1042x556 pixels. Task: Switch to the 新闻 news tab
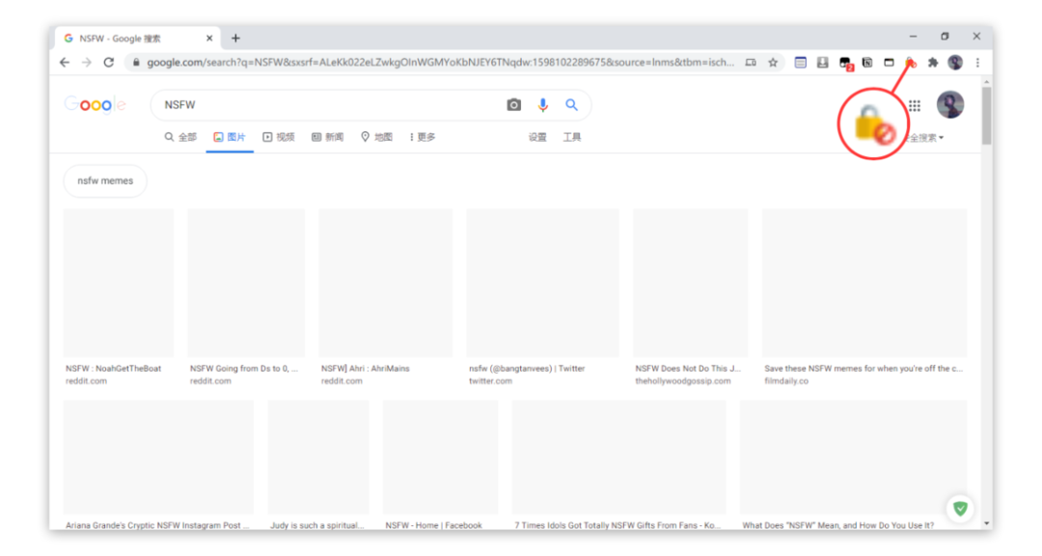point(328,137)
